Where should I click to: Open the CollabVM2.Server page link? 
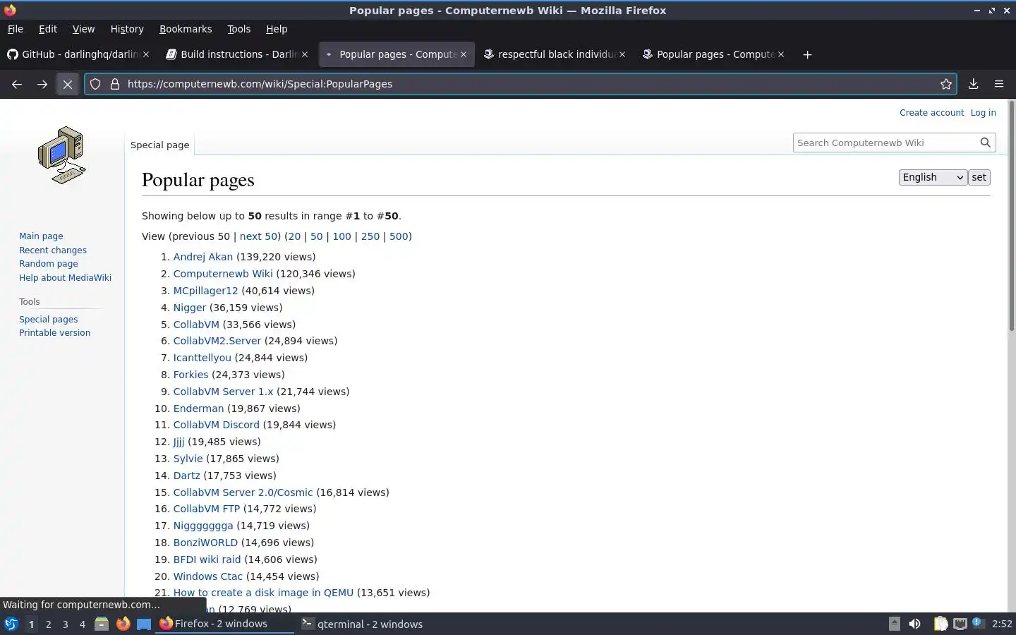pyautogui.click(x=217, y=341)
